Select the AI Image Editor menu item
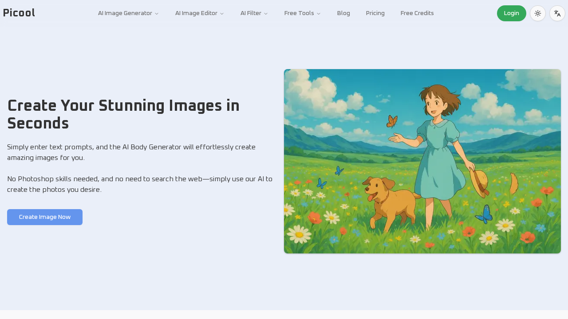The width and height of the screenshot is (568, 319). coord(196,13)
